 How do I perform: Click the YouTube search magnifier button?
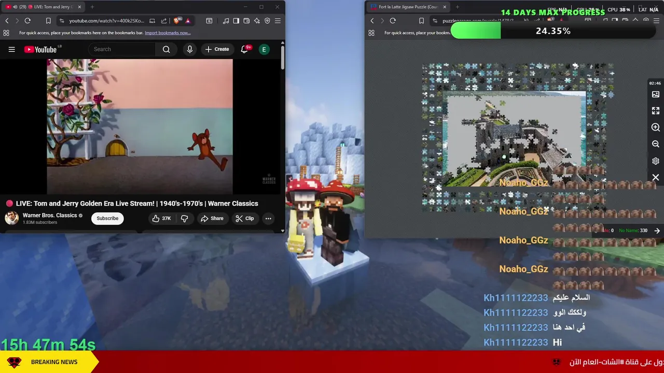point(166,49)
